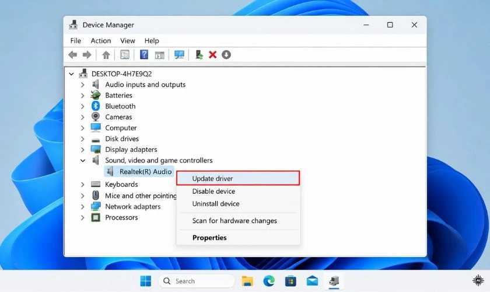This screenshot has height=292, width=490.
Task: Click the Action pane toolbar icon
Action: pos(160,55)
